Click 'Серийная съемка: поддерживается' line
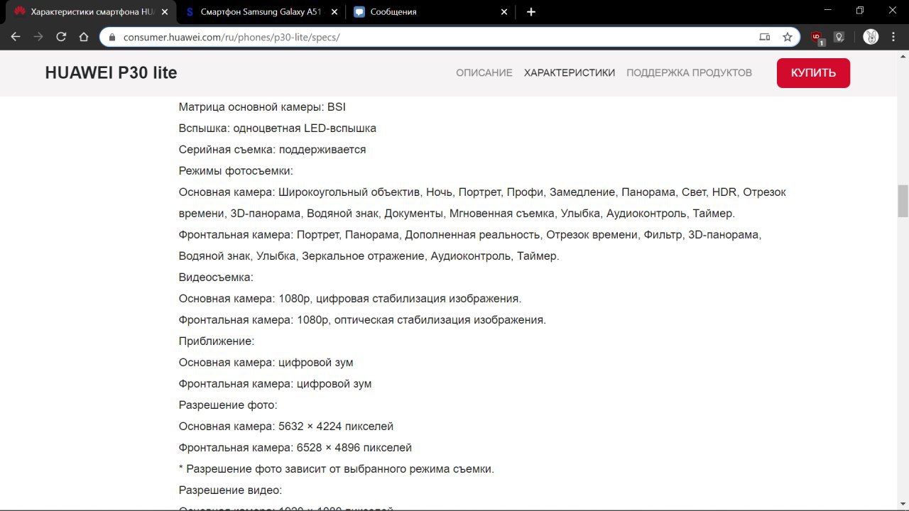The height and width of the screenshot is (511, 909). click(272, 150)
